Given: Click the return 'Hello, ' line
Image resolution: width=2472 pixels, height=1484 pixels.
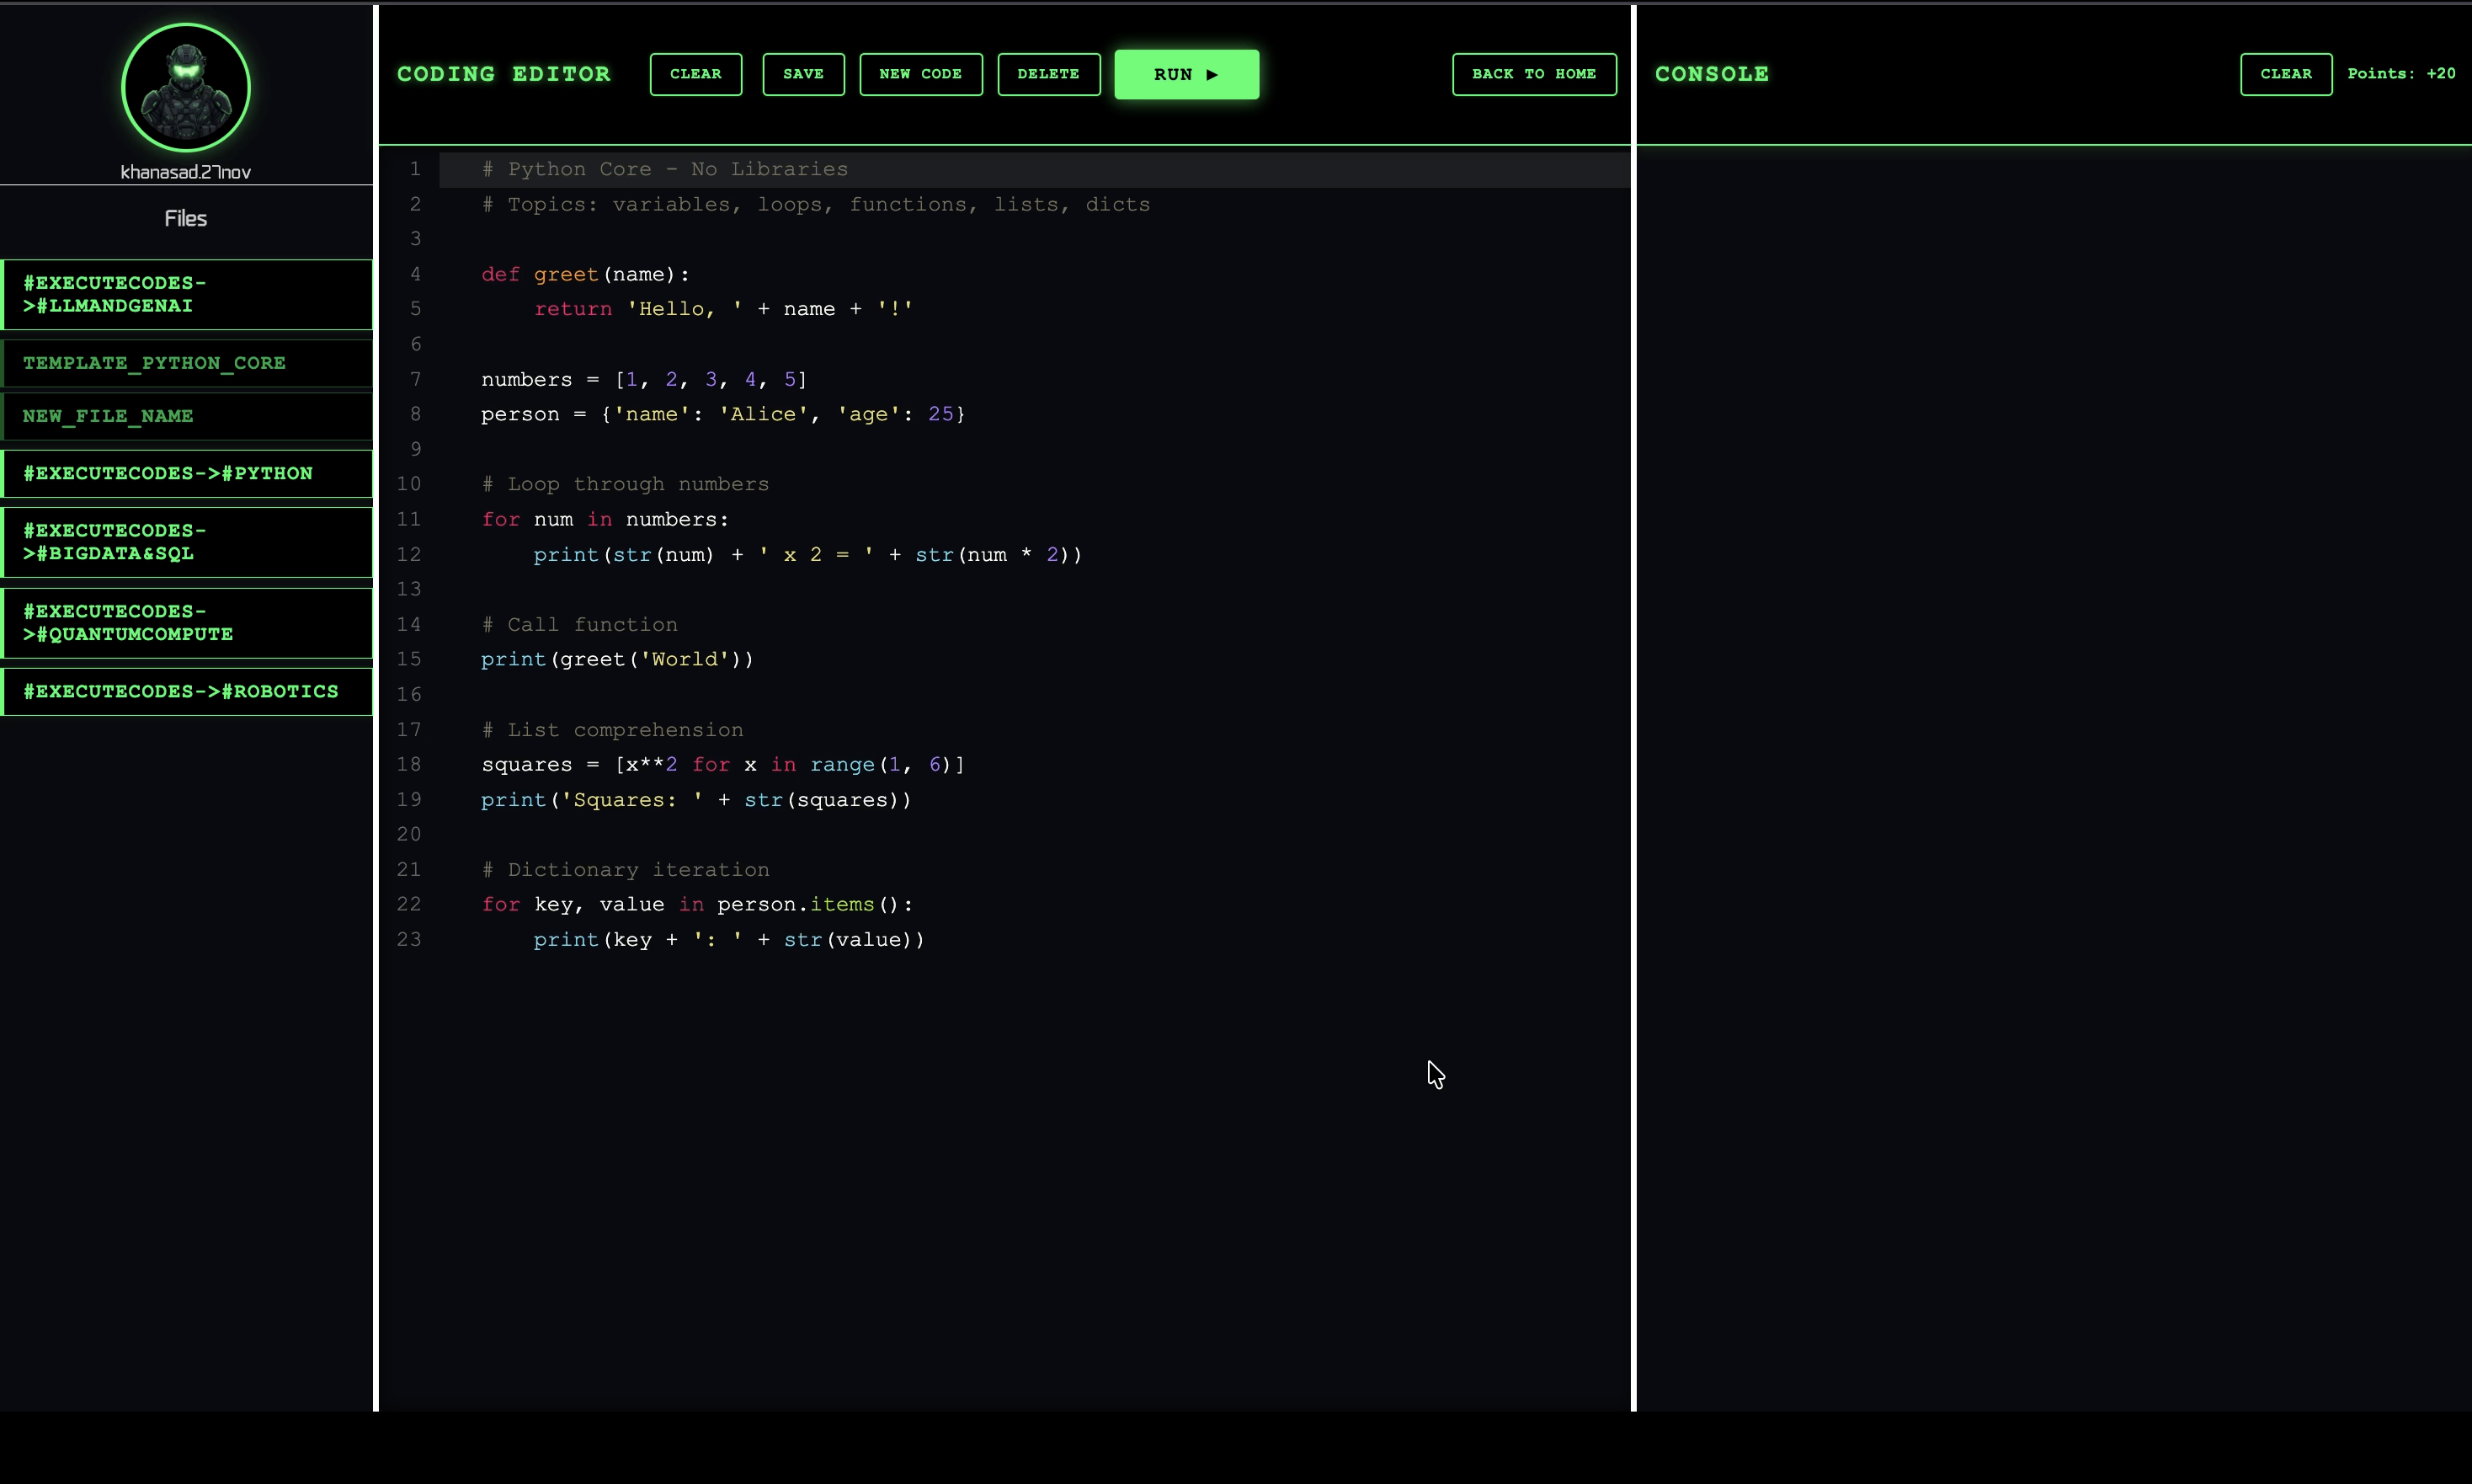Looking at the screenshot, I should coord(724,309).
